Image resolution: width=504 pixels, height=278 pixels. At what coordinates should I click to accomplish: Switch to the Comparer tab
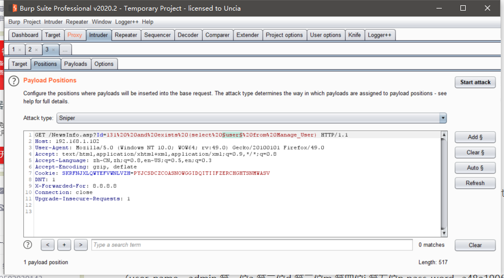(x=217, y=35)
